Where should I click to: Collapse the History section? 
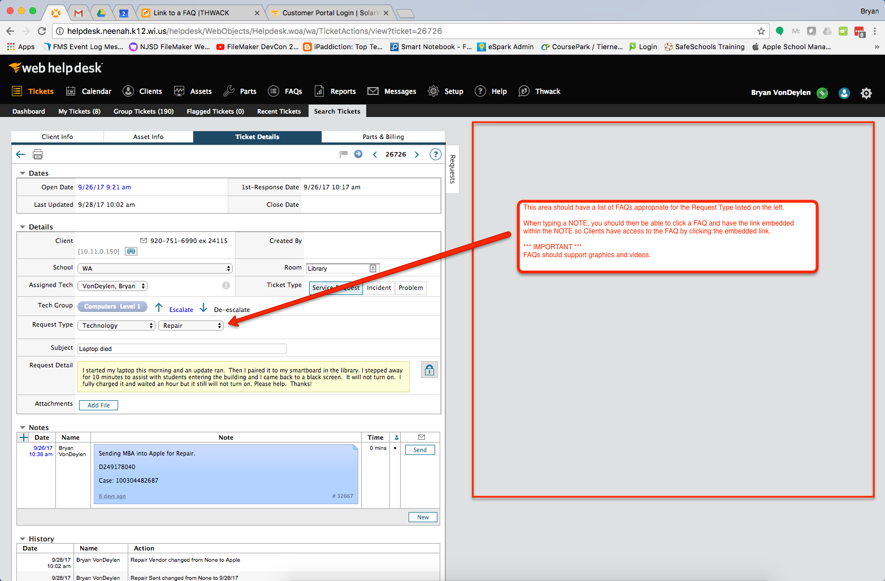tap(23, 539)
